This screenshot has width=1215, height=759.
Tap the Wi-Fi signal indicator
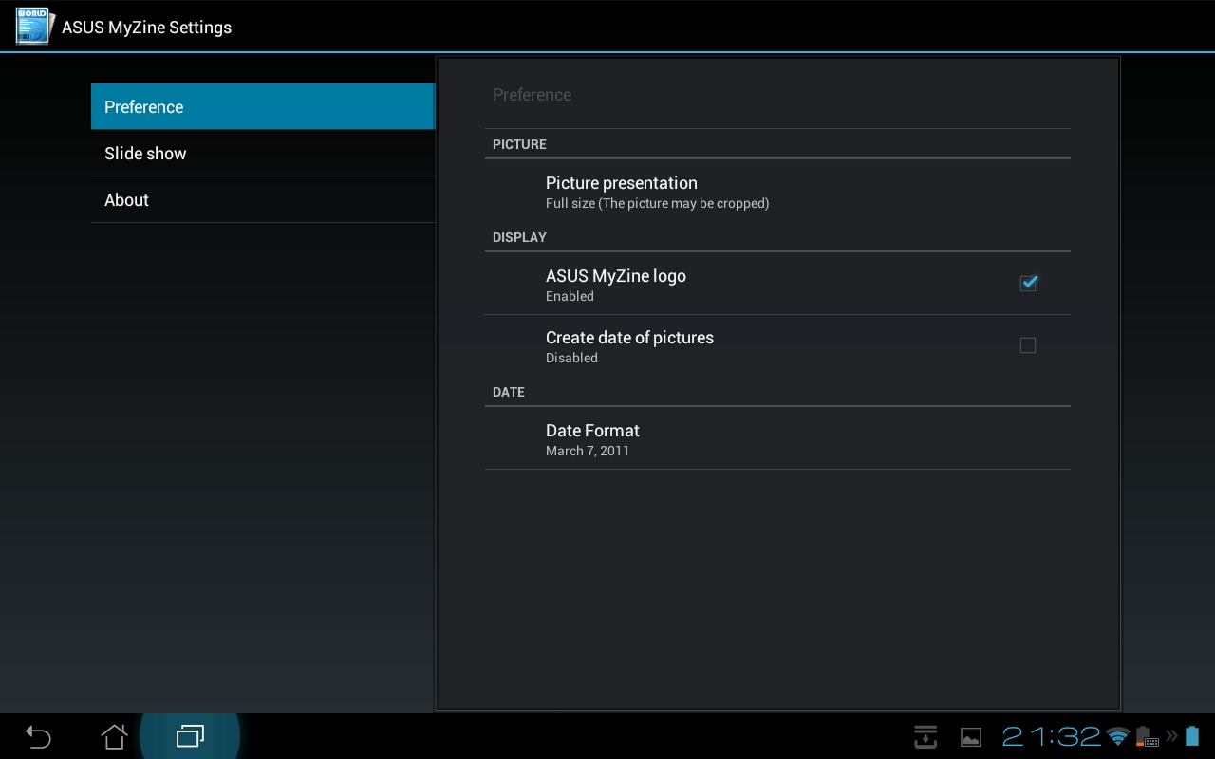pyautogui.click(x=1118, y=736)
